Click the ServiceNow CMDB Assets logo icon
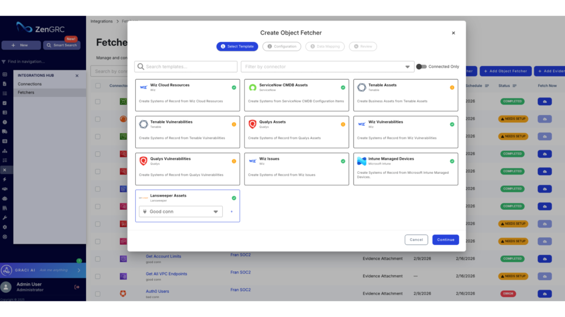565x317 pixels. (253, 88)
